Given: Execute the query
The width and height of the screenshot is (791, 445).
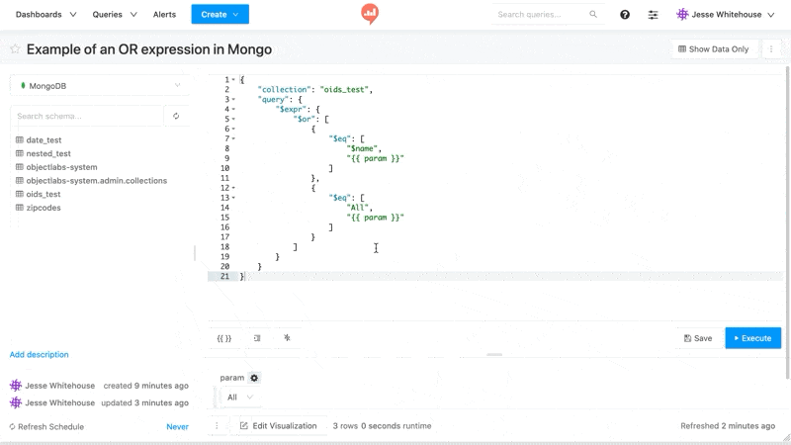Looking at the screenshot, I should (752, 338).
